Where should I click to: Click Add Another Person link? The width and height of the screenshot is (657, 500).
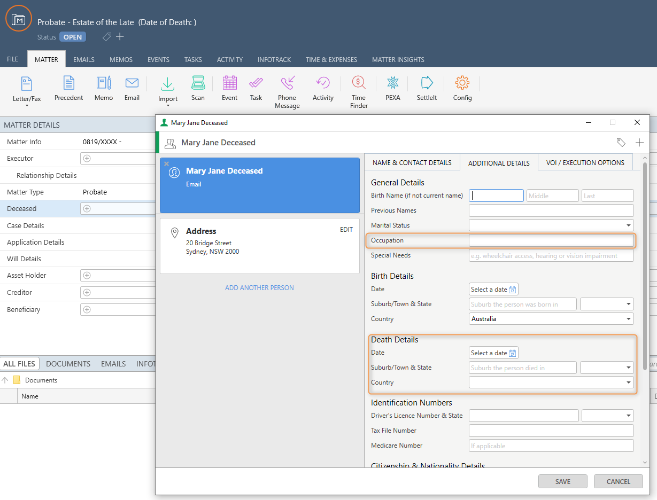coord(259,288)
